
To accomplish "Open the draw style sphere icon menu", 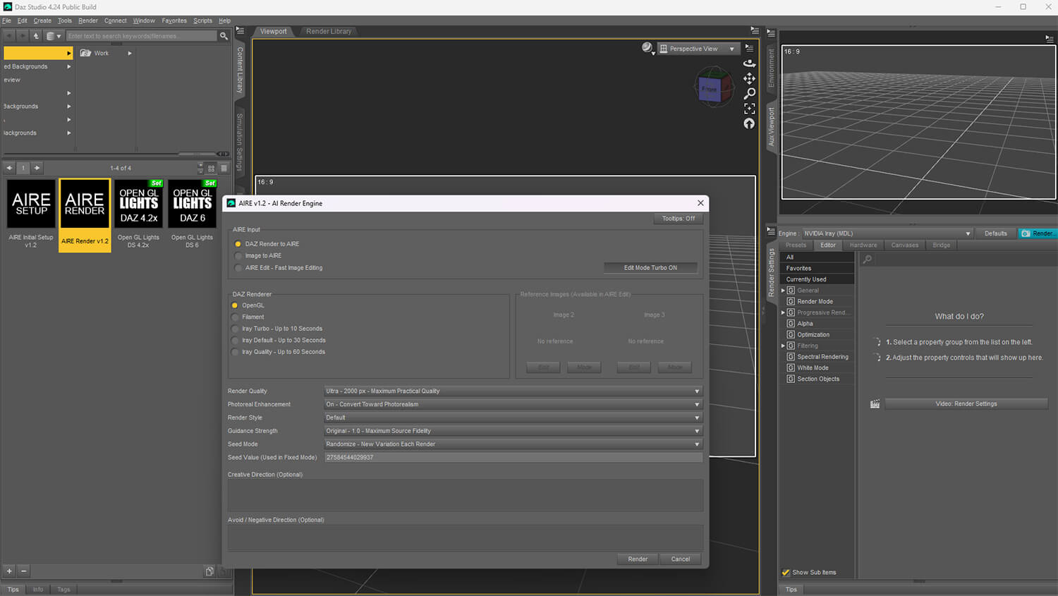I will (x=647, y=48).
